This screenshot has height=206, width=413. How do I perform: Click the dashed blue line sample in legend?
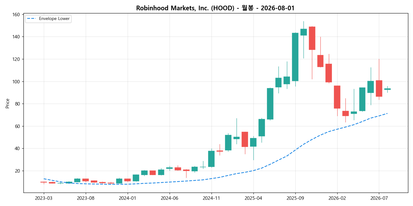click(x=32, y=19)
